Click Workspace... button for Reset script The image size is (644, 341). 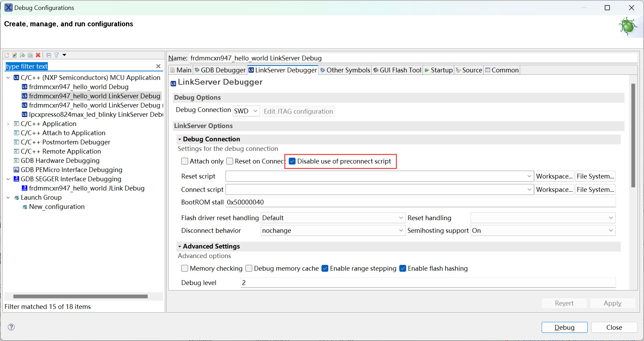(554, 176)
